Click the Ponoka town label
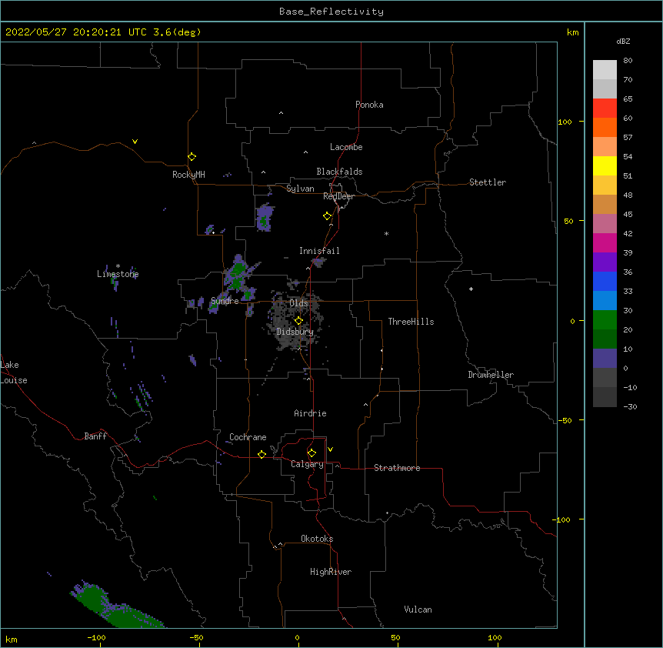The width and height of the screenshot is (663, 648). point(369,105)
